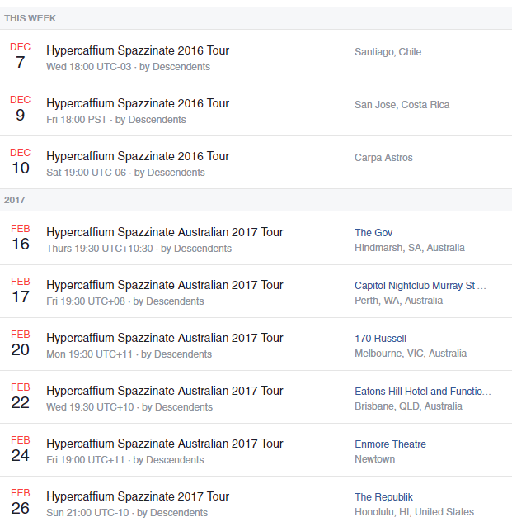Open the Feb 17 Australian Tour event

click(x=164, y=285)
